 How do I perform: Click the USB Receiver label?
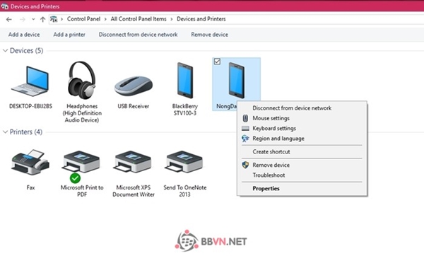point(134,106)
